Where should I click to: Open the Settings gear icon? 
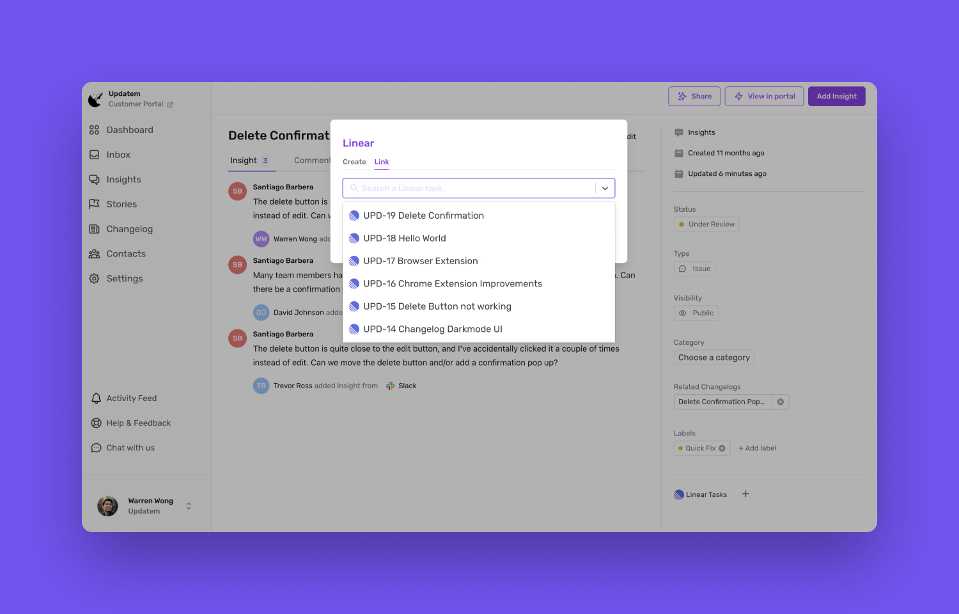tap(94, 279)
